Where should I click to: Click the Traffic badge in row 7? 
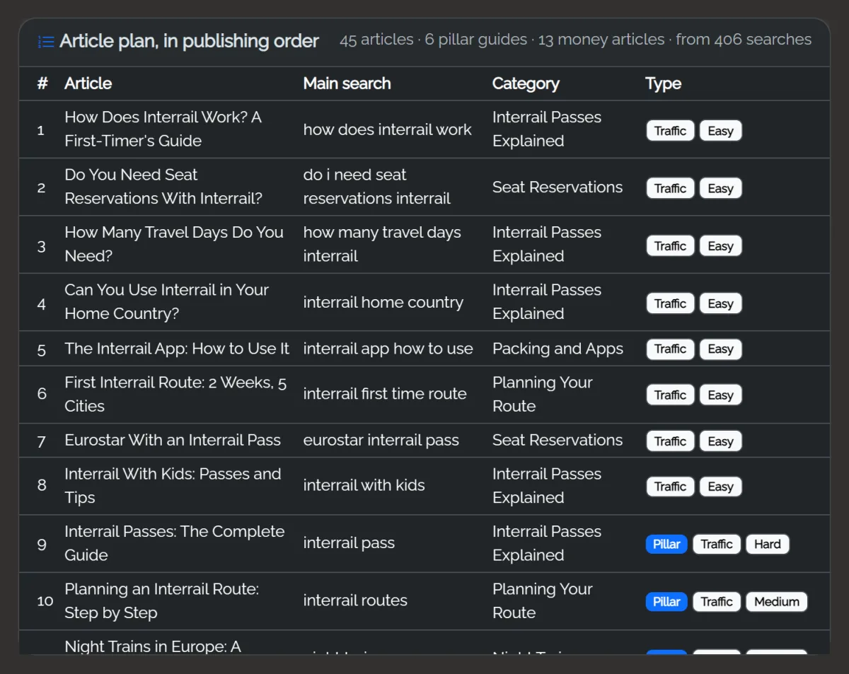pyautogui.click(x=670, y=441)
